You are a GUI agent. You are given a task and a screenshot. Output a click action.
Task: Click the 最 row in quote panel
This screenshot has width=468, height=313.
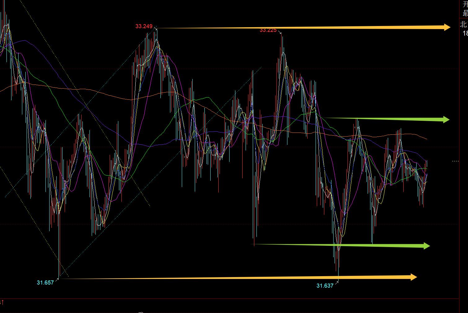(465, 13)
